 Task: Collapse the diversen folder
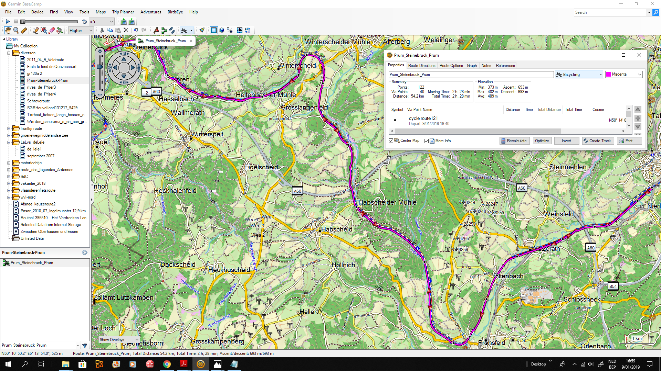(x=9, y=53)
